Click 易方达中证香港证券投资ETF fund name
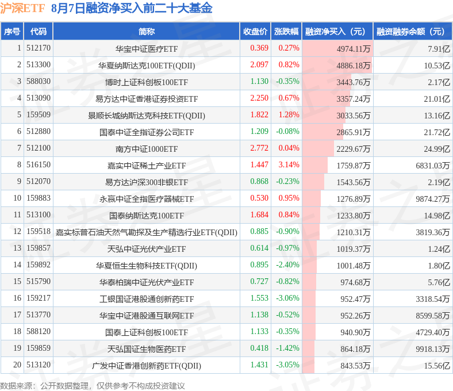 tap(147, 99)
